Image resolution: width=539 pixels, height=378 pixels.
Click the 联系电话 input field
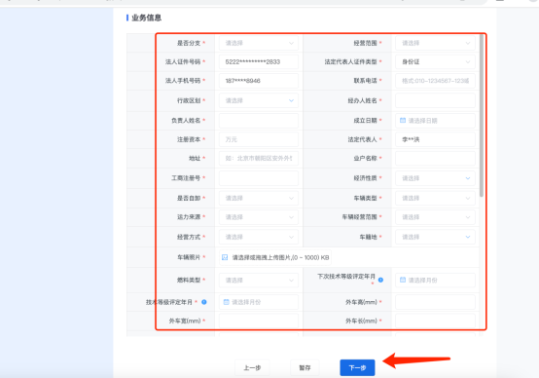[x=435, y=81]
